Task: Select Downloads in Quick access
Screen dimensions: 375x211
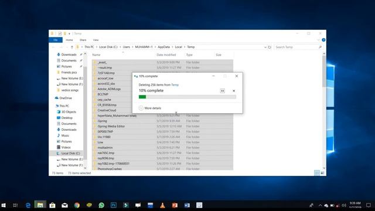Action: (69, 55)
